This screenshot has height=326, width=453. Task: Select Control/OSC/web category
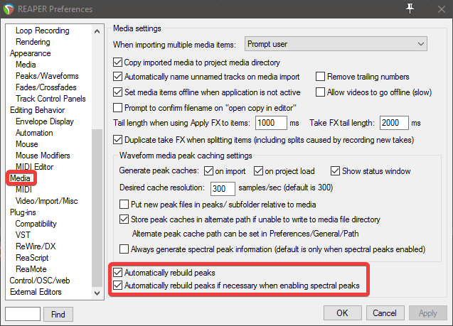coord(40,281)
